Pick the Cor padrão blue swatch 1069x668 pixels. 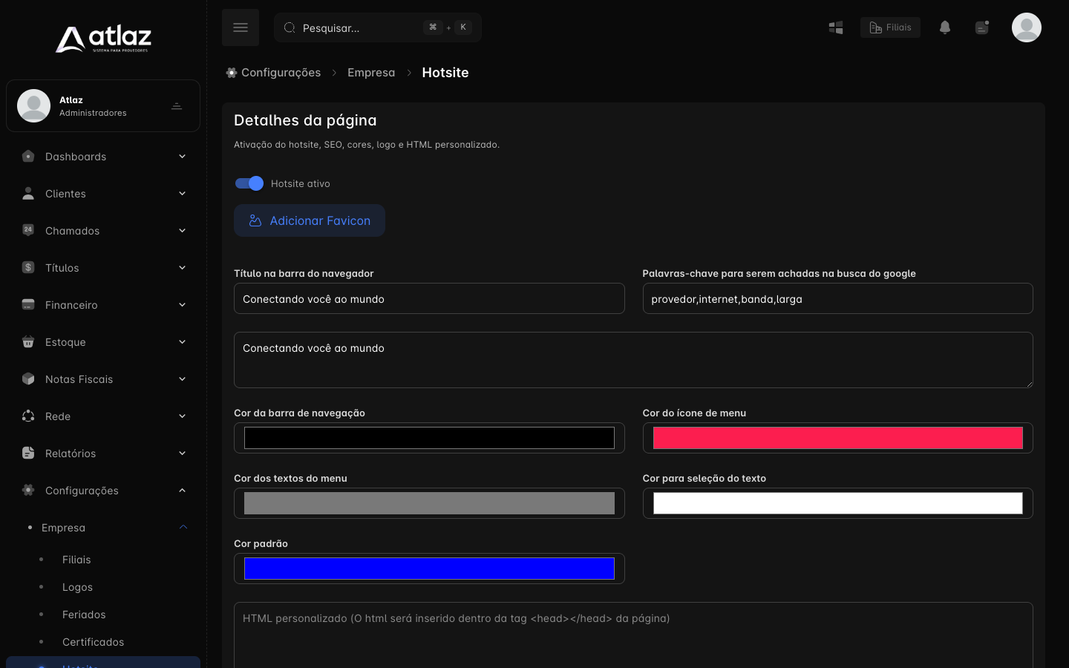point(429,569)
